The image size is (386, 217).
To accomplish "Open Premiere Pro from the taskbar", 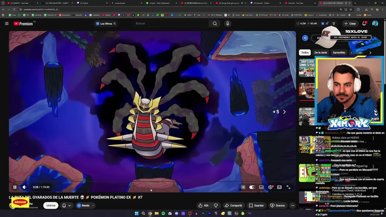I will 210,213.
